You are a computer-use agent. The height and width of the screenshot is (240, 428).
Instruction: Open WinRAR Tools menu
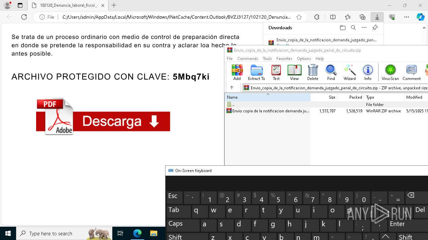[267, 59]
